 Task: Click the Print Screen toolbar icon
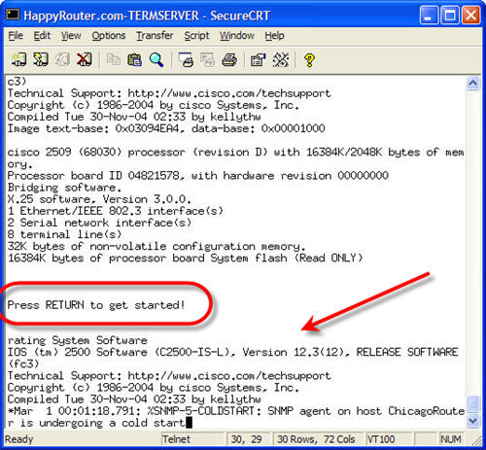pos(186,60)
